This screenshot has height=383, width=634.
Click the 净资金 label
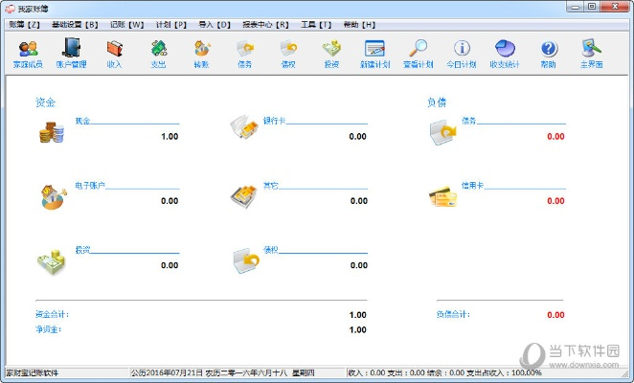(x=48, y=329)
